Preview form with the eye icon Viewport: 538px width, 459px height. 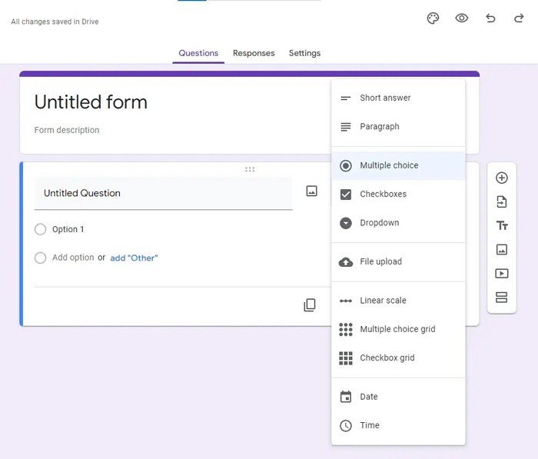(461, 18)
